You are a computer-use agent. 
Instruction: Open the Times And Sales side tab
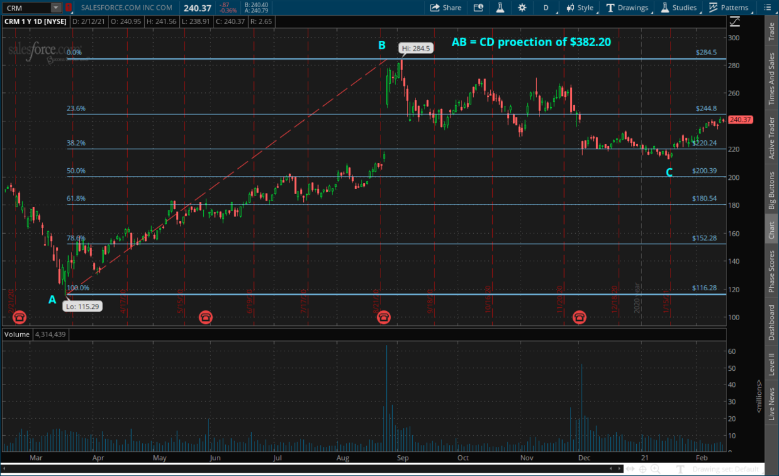tap(771, 78)
